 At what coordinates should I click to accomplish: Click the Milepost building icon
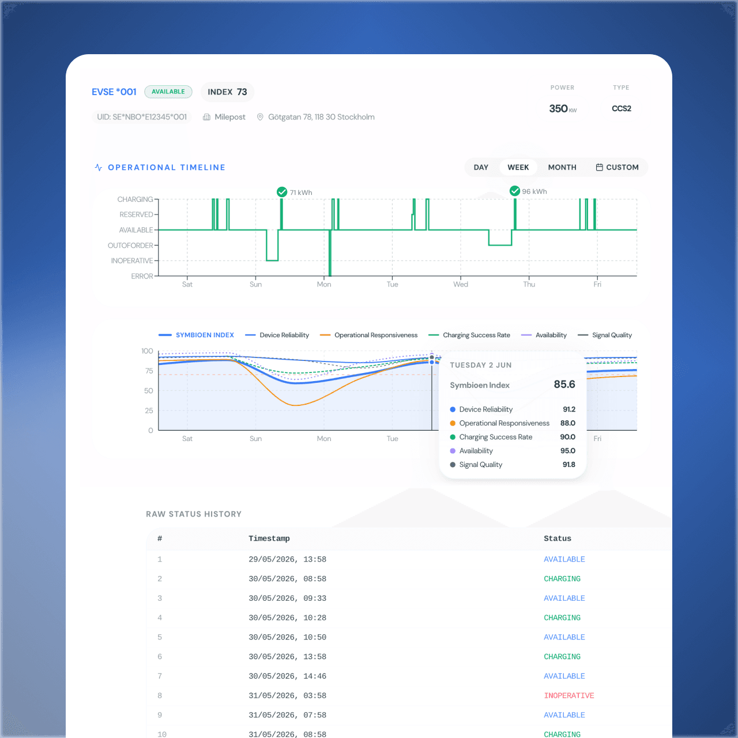pyautogui.click(x=206, y=117)
